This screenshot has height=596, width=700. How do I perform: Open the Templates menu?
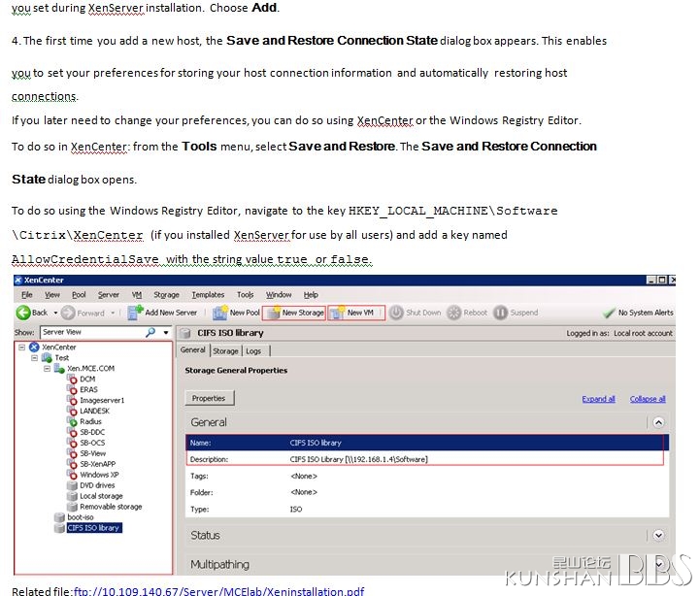point(208,295)
